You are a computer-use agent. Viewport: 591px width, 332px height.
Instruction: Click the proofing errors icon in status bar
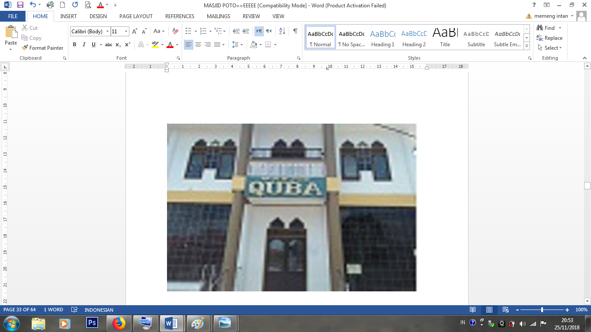74,310
